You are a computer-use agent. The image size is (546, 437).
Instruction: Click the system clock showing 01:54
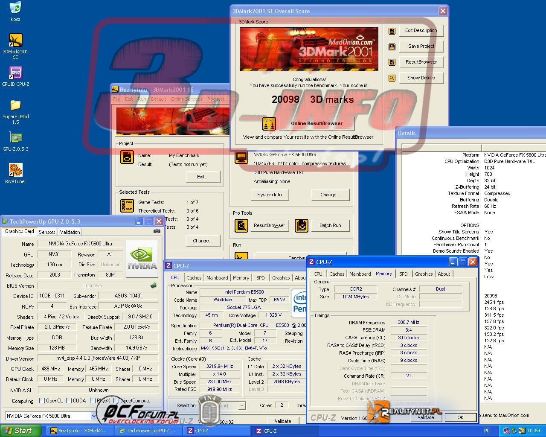coord(534,431)
